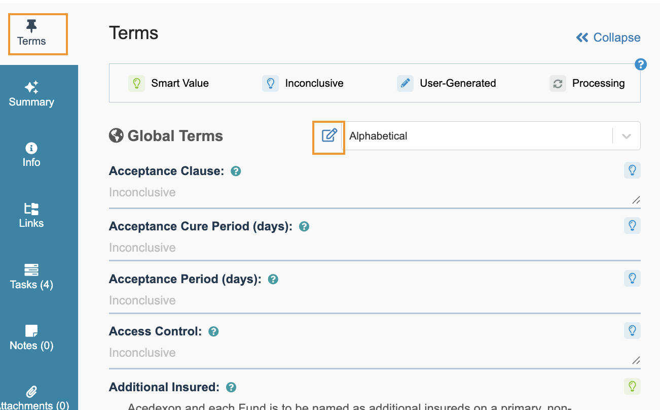Image resolution: width=660 pixels, height=410 pixels.
Task: Go to the Info tab
Action: tap(31, 155)
